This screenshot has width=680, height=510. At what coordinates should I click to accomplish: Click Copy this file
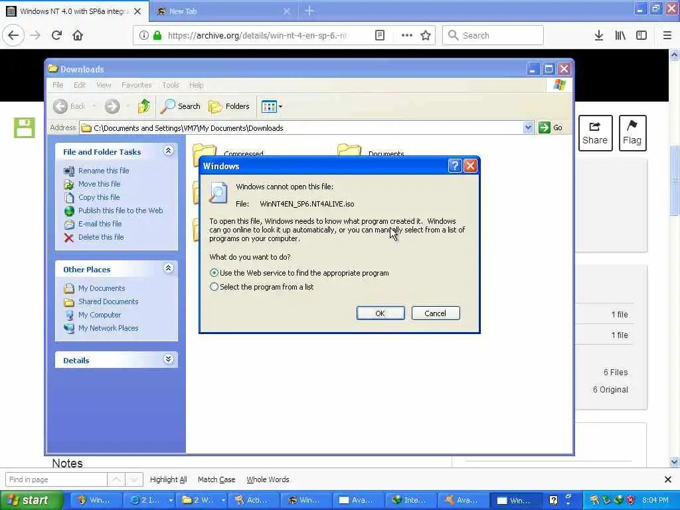[x=99, y=197]
